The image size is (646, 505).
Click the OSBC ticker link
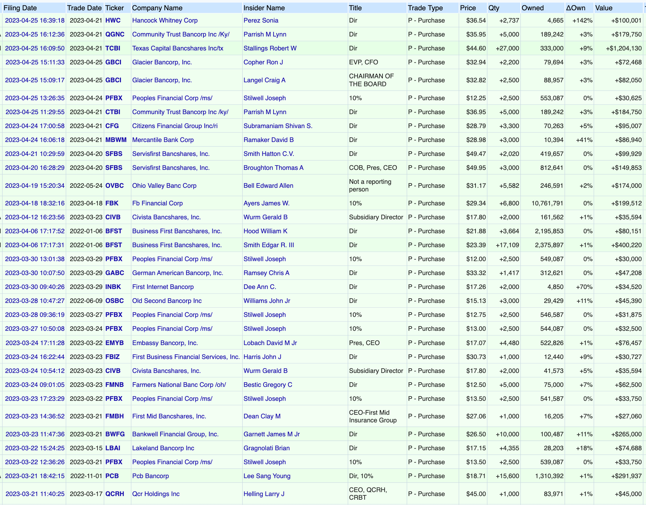coord(115,301)
